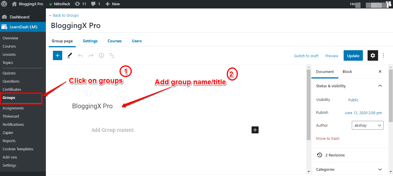The width and height of the screenshot is (393, 176).
Task: Open Certificates in the sidebar
Action: [12, 90]
